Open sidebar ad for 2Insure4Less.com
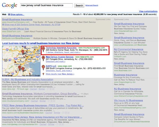 (129, 115)
